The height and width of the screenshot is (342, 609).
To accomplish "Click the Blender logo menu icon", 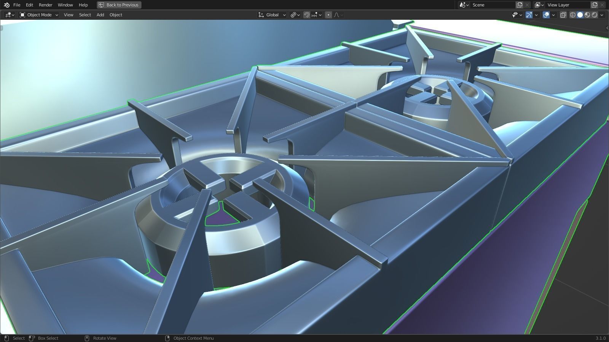I will [6, 5].
